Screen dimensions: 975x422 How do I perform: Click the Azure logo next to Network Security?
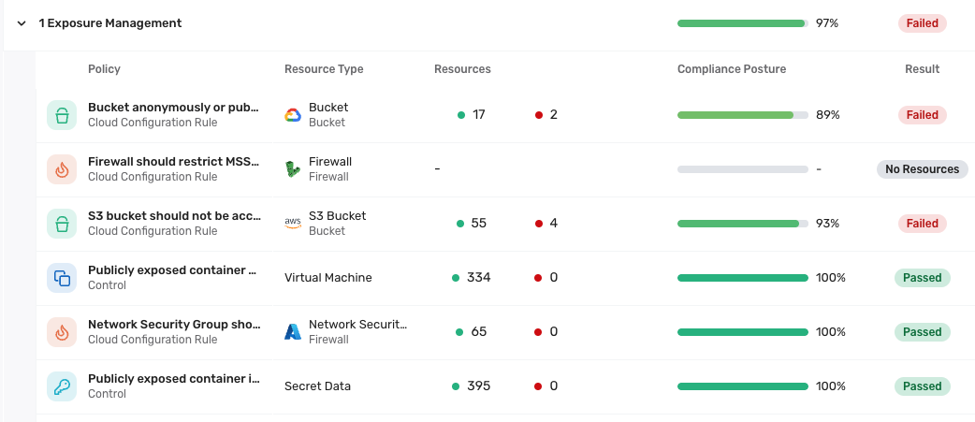tap(293, 332)
